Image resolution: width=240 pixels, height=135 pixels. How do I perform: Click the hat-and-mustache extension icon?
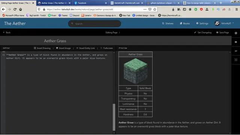(207, 9)
